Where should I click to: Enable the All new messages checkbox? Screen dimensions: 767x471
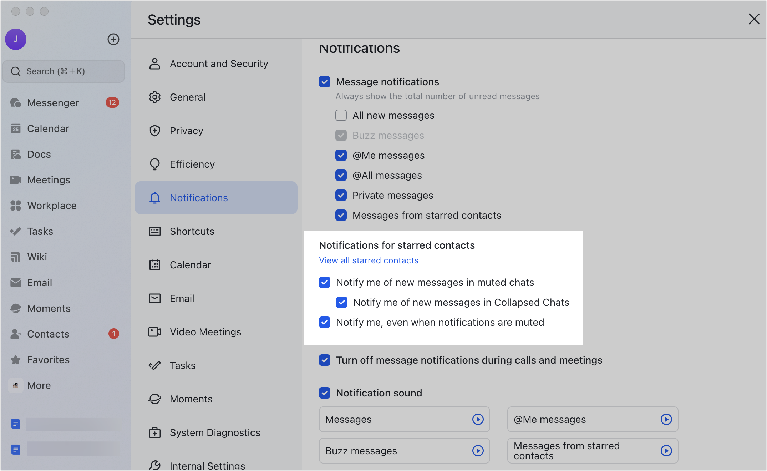[341, 115]
